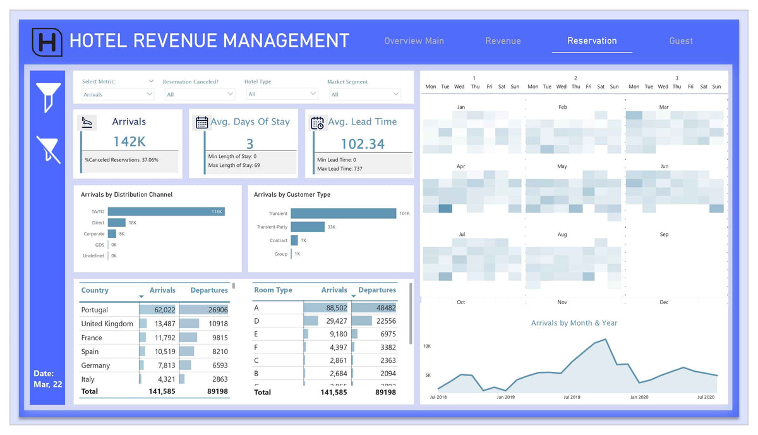Image resolution: width=758 pixels, height=435 pixels.
Task: Sort by the Country column header
Action: point(95,290)
